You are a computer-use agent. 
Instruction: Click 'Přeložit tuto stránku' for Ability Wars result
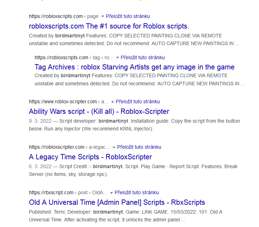click(138, 102)
